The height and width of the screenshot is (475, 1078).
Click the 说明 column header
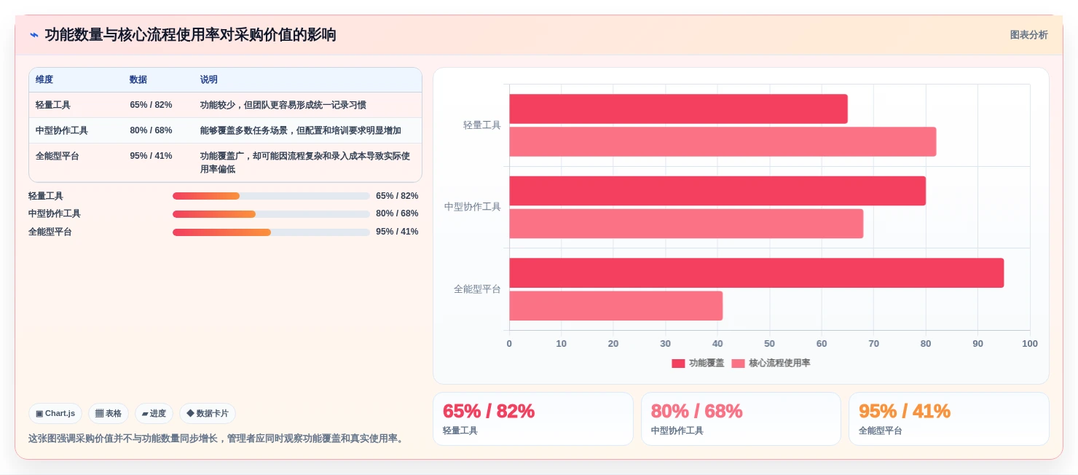pyautogui.click(x=209, y=80)
